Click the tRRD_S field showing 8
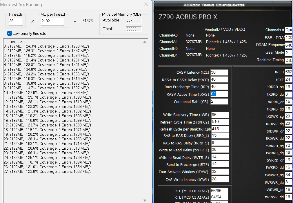 pos(220,143)
